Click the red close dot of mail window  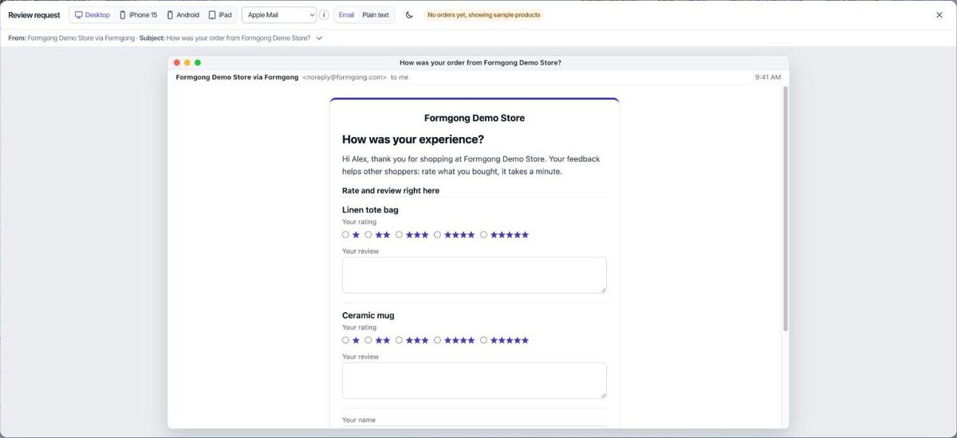pyautogui.click(x=177, y=62)
